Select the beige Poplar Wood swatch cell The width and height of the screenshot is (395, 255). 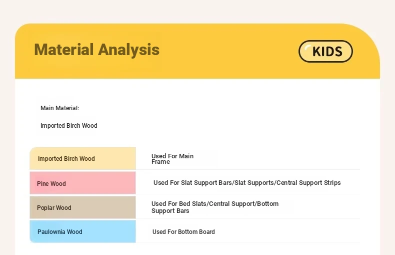click(x=82, y=207)
